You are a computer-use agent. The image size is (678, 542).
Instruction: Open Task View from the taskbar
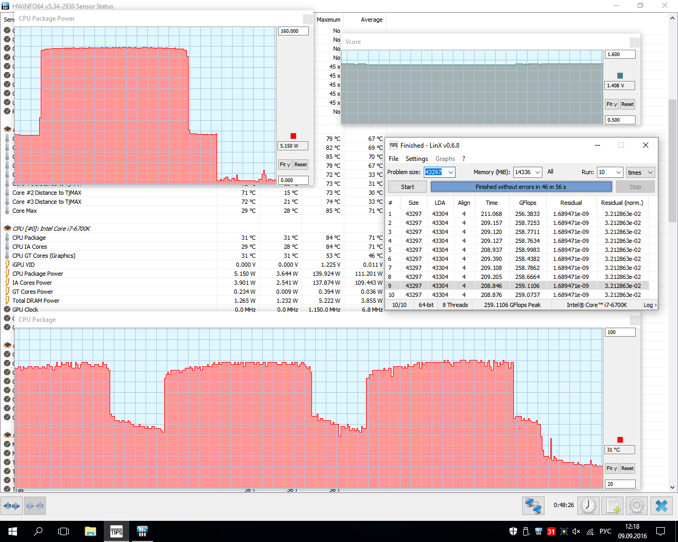click(x=64, y=531)
